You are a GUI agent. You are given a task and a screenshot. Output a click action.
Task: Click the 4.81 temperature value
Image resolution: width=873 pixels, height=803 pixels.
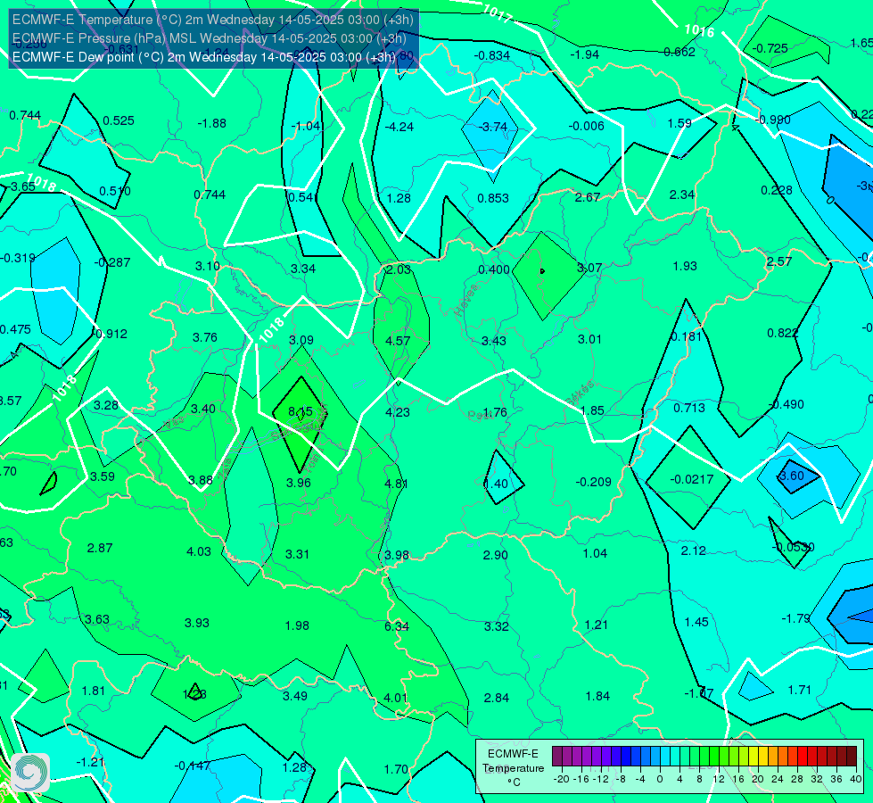click(397, 484)
